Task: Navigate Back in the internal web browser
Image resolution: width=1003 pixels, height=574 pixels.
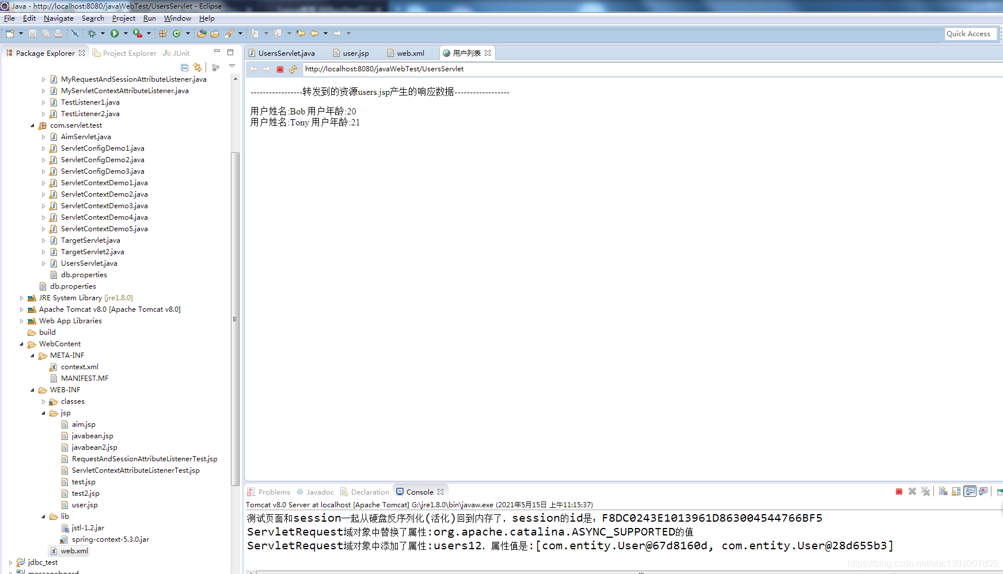Action: (253, 68)
